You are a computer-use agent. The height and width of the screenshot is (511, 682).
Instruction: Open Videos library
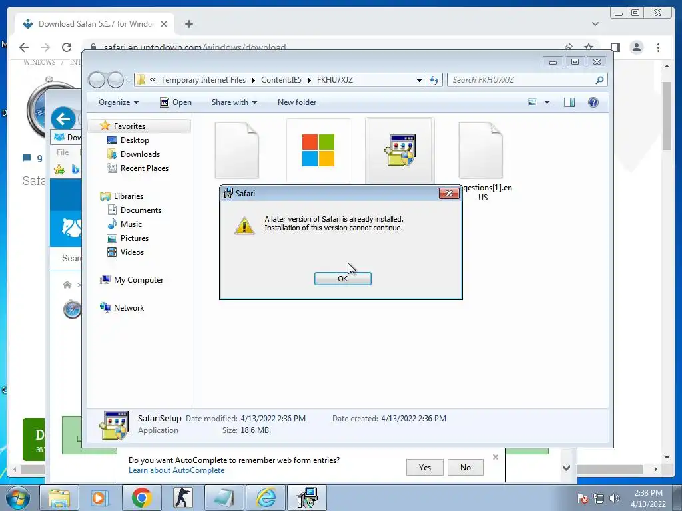click(132, 252)
